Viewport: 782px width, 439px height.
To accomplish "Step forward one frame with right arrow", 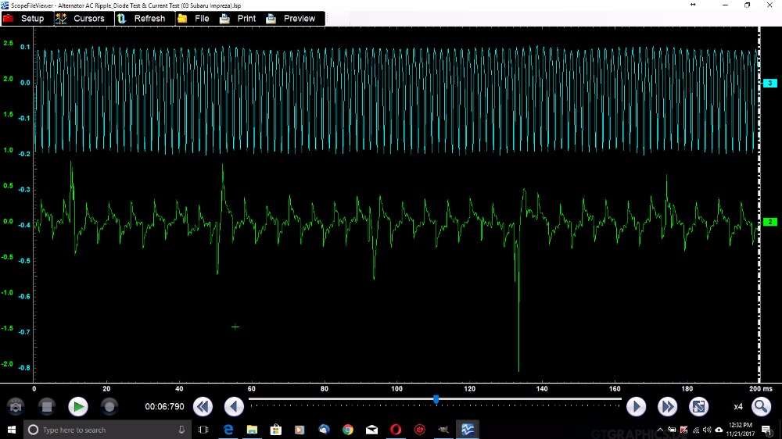I will pos(636,406).
